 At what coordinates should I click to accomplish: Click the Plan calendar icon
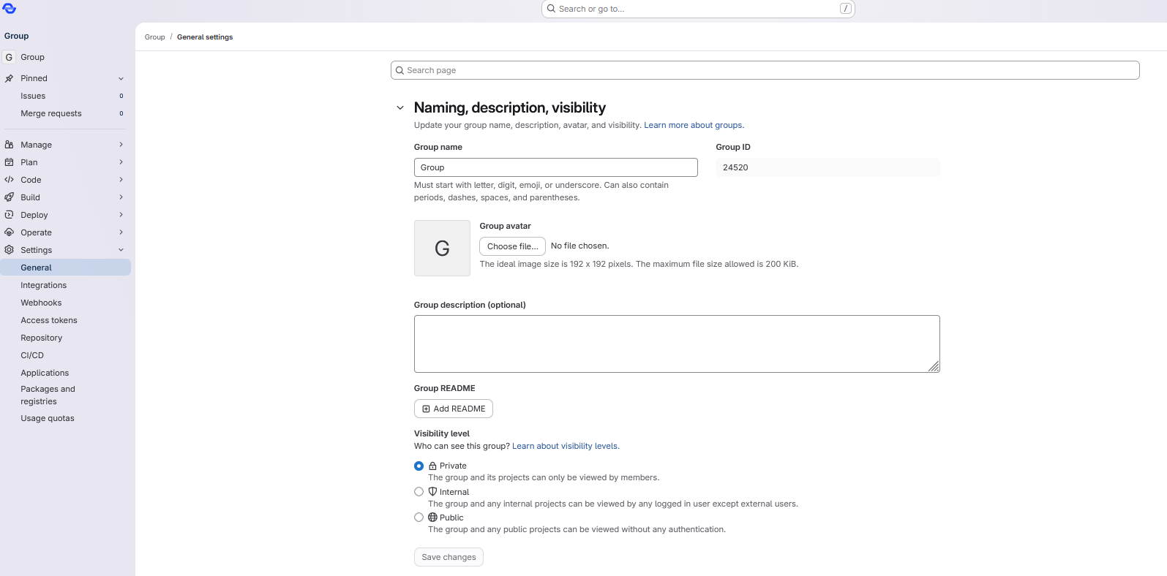9,162
